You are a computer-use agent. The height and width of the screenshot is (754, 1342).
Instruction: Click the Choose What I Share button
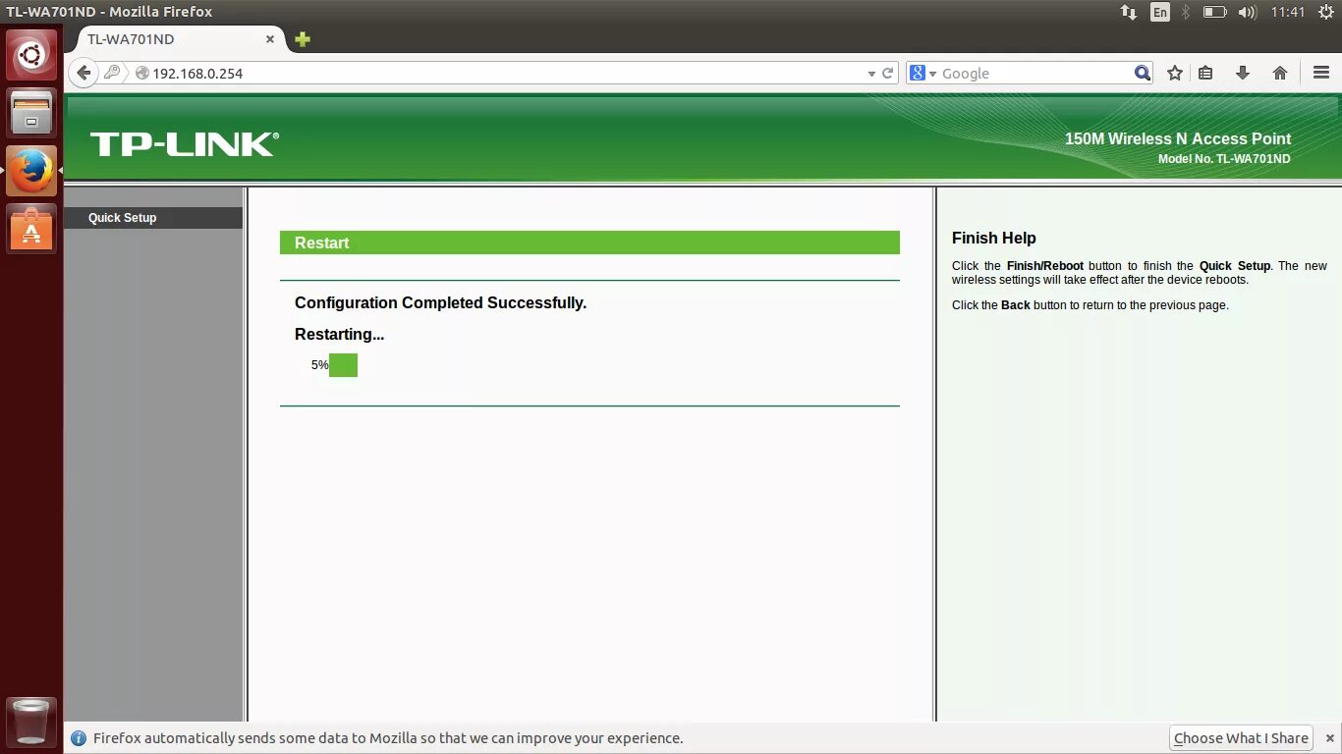tap(1241, 738)
